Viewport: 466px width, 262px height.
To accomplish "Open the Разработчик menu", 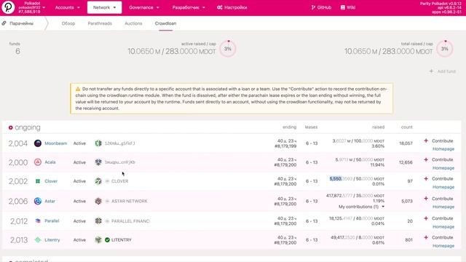I will pyautogui.click(x=189, y=7).
